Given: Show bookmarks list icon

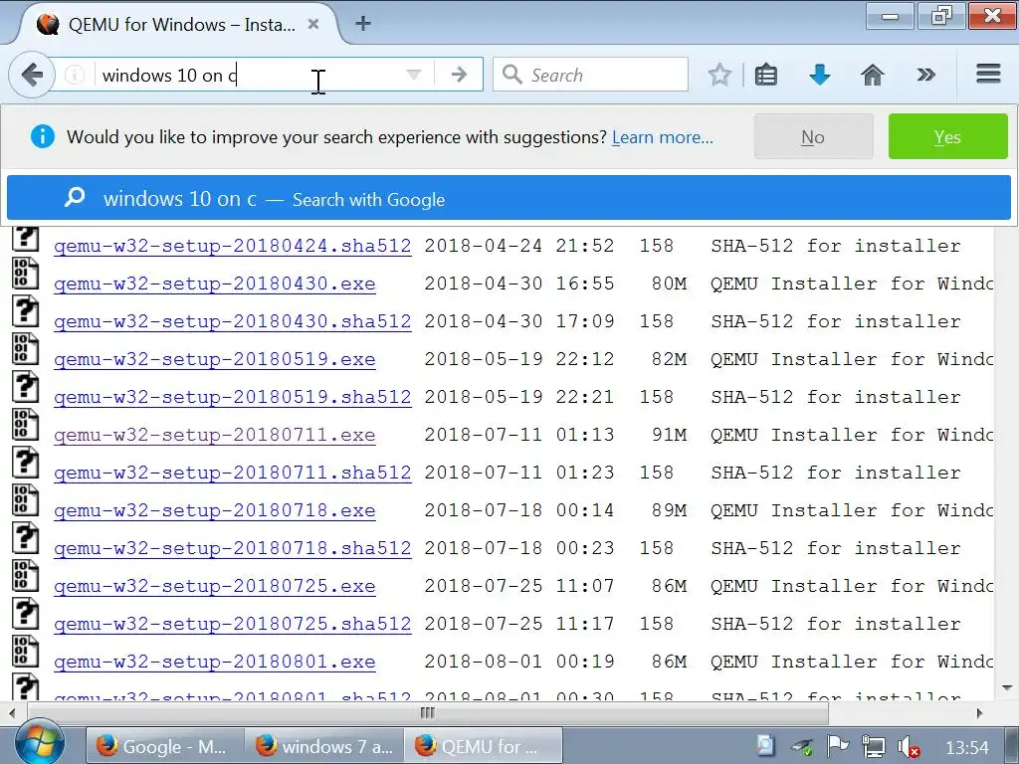Looking at the screenshot, I should (x=766, y=75).
